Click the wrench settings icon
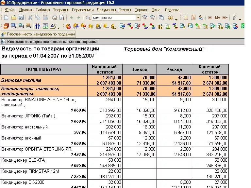 pyautogui.click(x=234, y=18)
